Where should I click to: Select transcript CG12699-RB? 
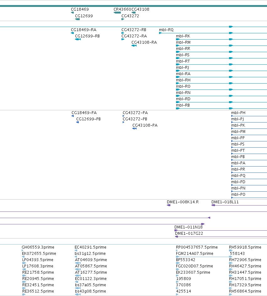point(87,36)
